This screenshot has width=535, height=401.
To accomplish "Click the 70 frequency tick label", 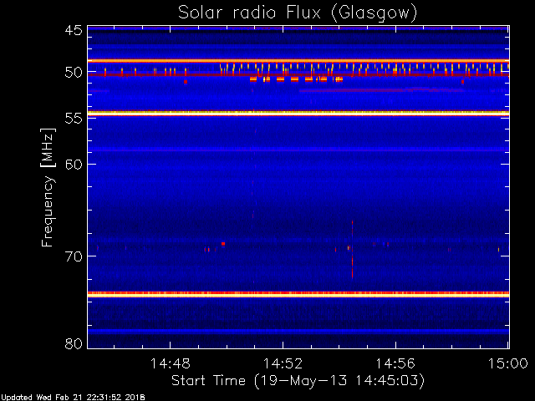I will coord(74,256).
